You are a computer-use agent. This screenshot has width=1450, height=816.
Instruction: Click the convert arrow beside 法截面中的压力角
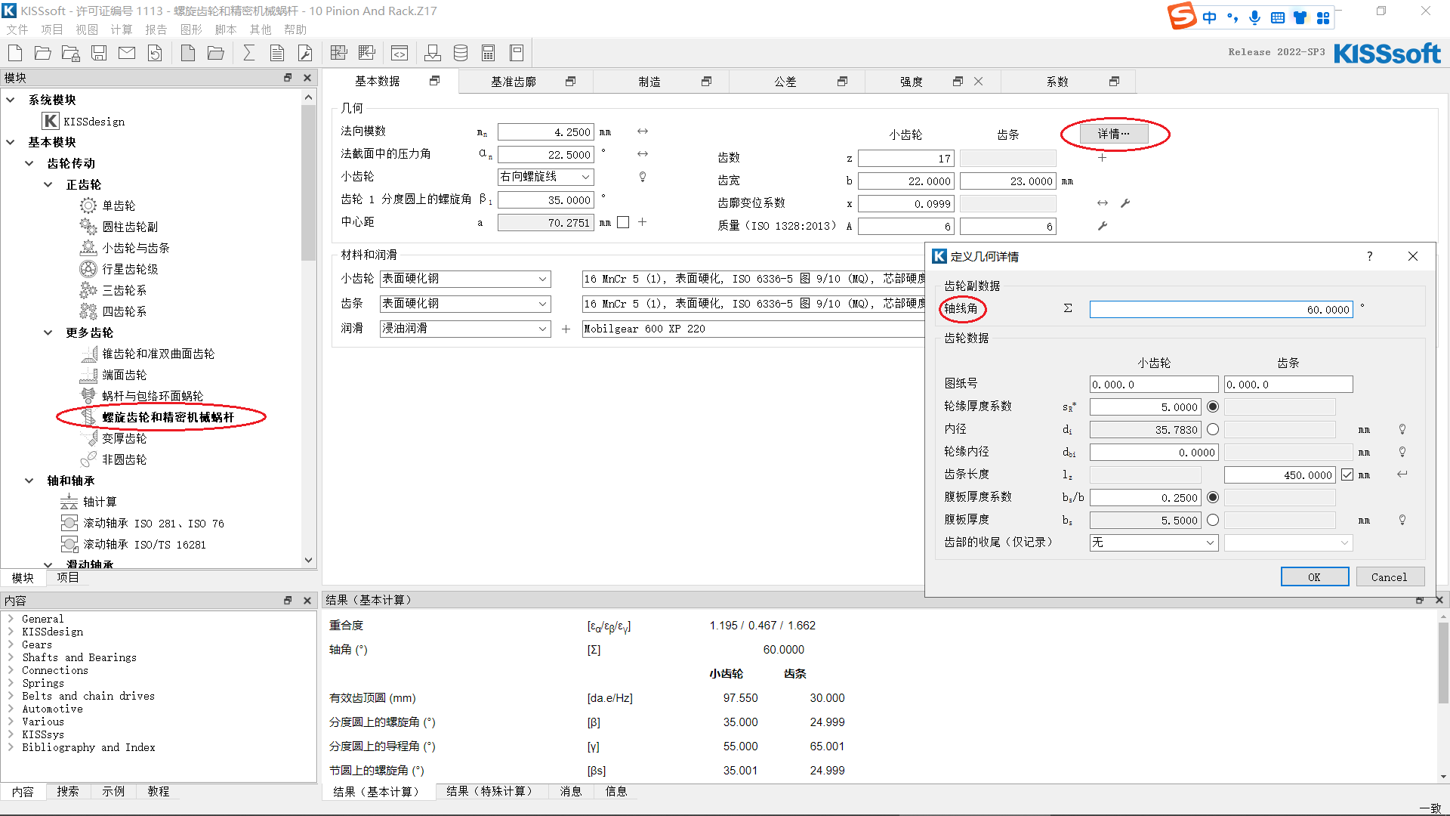coord(643,154)
